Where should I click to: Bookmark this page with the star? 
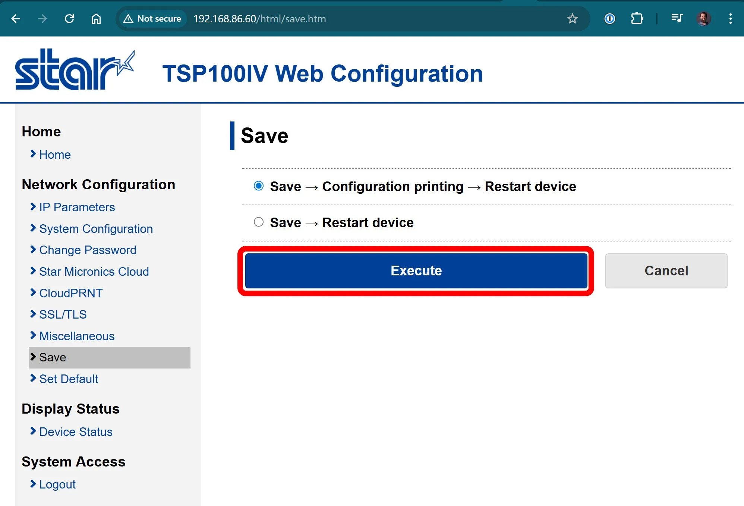tap(572, 19)
